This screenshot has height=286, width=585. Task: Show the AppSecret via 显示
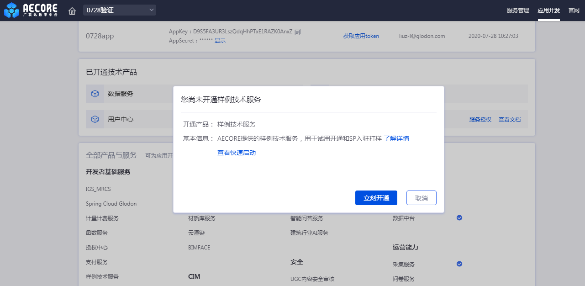220,40
